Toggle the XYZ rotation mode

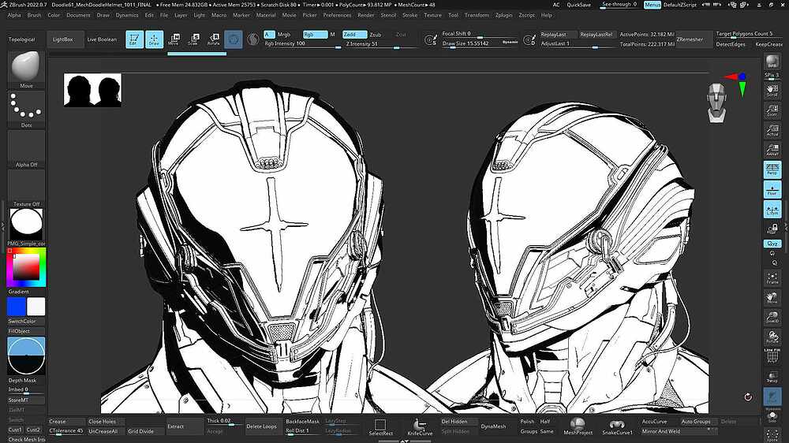click(772, 244)
